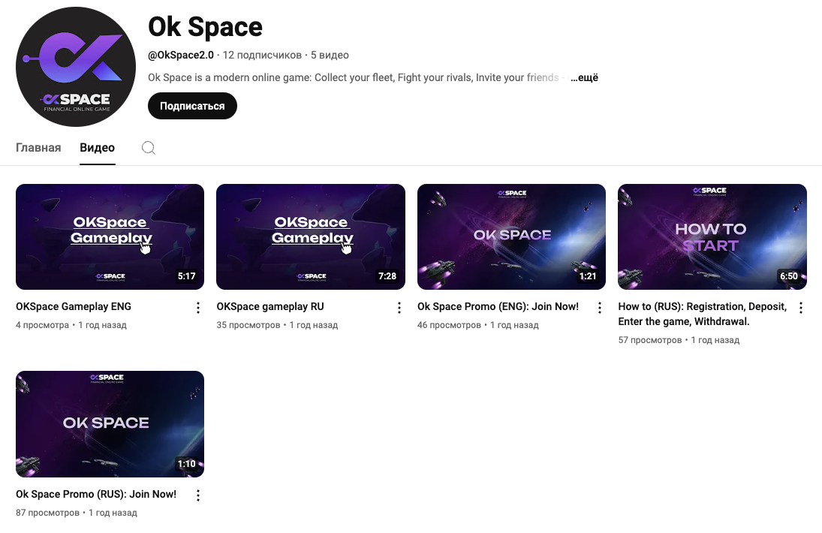Expand channel description with …ещё
The image size is (822, 533).
coord(584,77)
